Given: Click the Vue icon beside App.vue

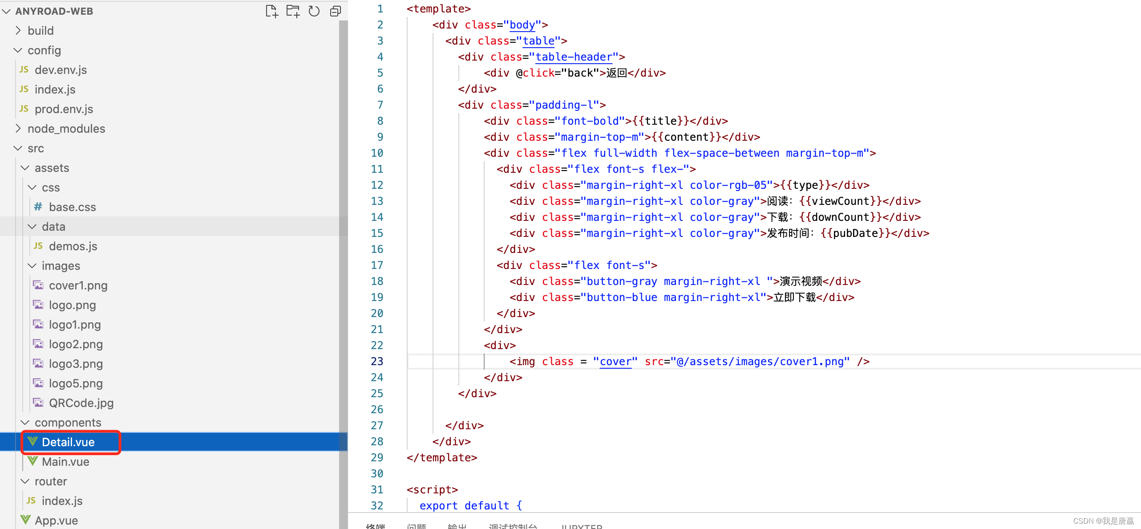Looking at the screenshot, I should (x=25, y=520).
